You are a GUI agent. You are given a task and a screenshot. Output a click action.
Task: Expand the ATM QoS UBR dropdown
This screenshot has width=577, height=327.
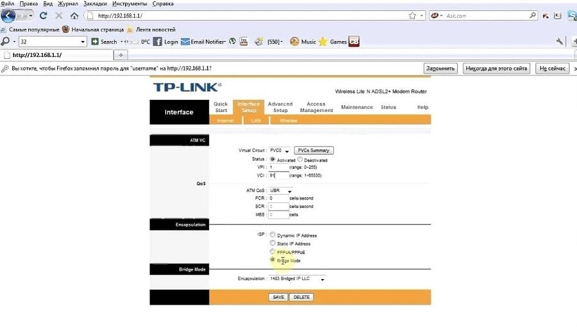click(x=280, y=191)
